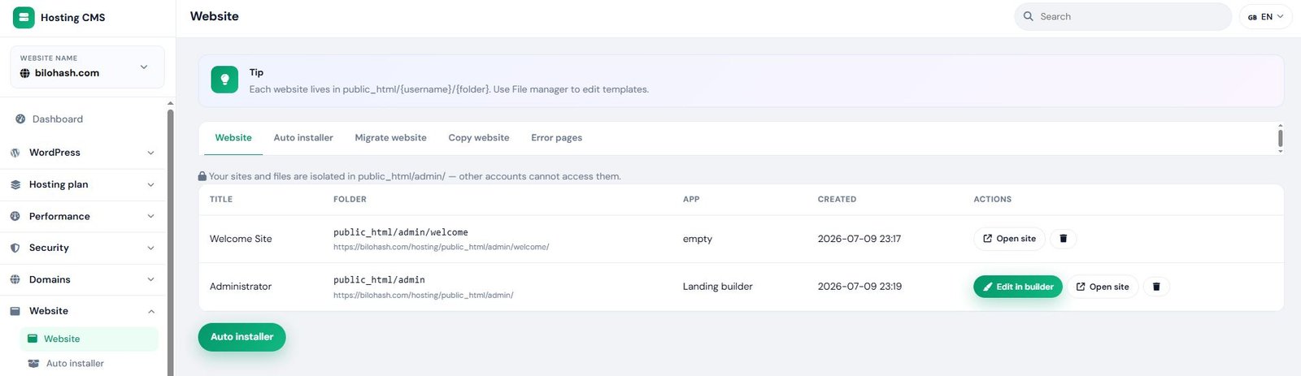The image size is (1301, 376).
Task: Click the Auto installer sidebar icon
Action: coord(33,364)
